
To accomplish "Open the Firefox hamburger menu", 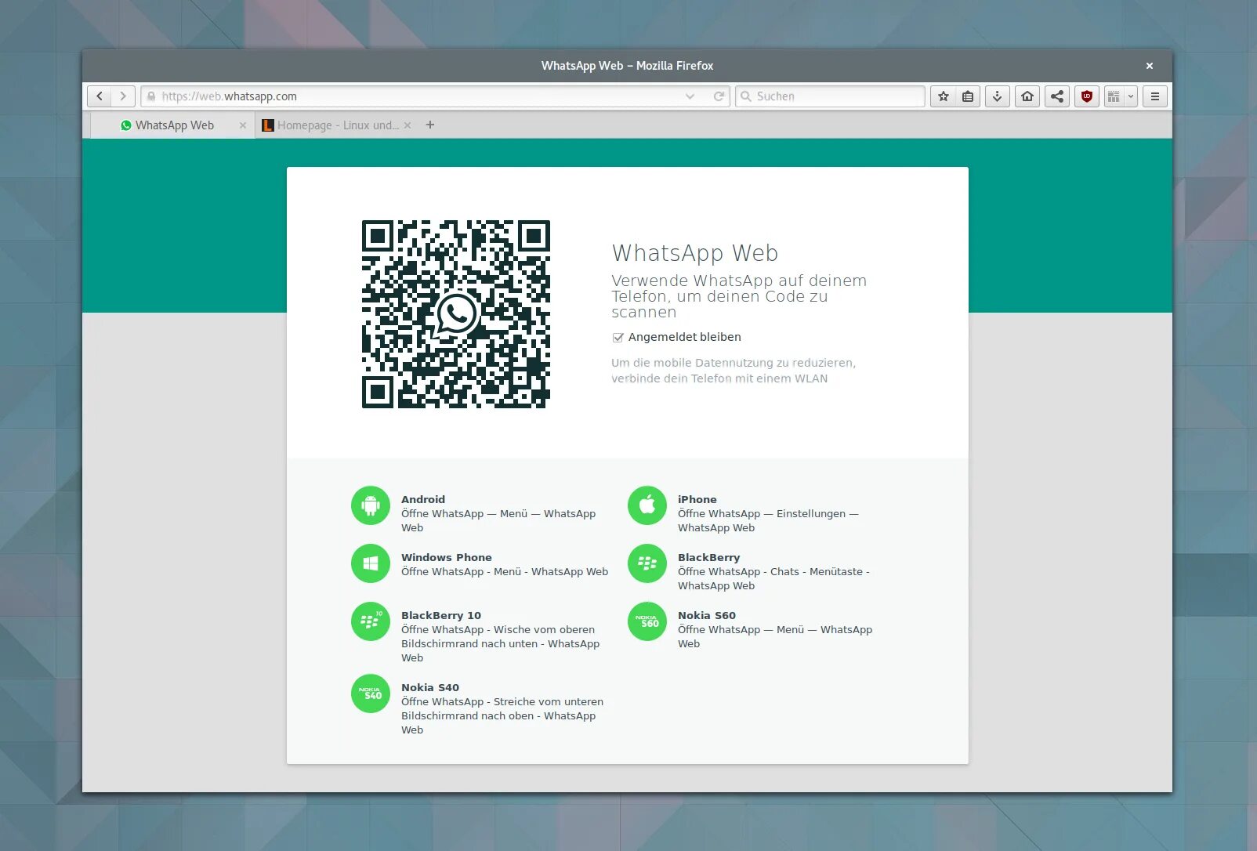I will [1154, 96].
